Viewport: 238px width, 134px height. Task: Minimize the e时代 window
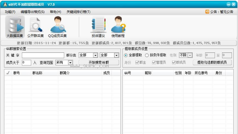click(229, 4)
